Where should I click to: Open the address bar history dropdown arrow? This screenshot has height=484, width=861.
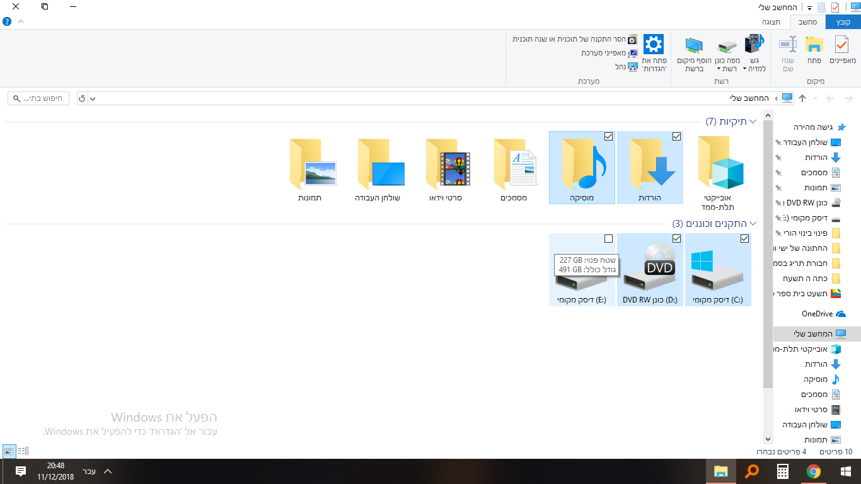pyautogui.click(x=93, y=99)
